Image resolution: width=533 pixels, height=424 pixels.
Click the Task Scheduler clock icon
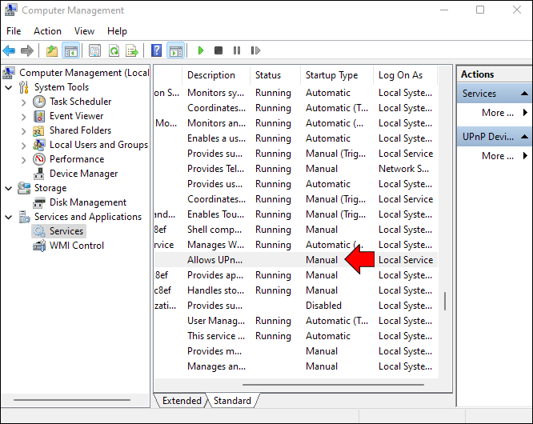[x=39, y=102]
